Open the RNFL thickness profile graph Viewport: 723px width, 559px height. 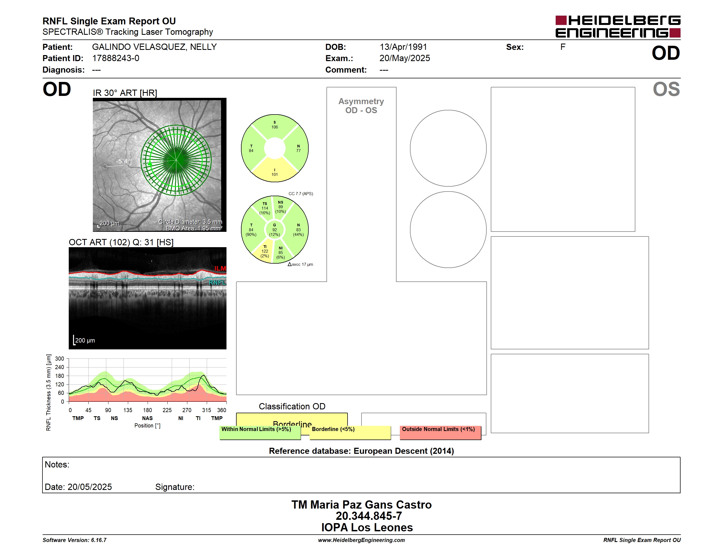pos(148,380)
